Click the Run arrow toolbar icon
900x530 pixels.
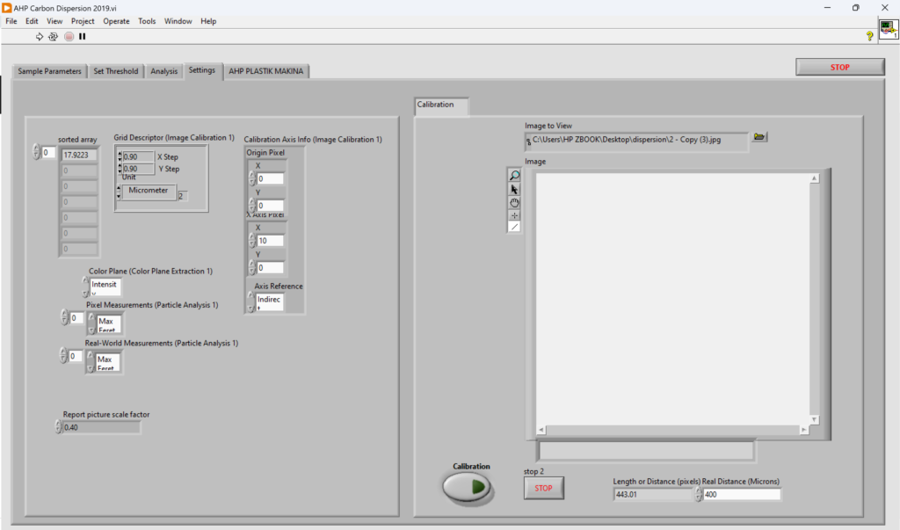39,36
